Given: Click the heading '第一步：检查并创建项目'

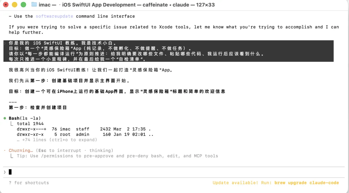Looking at the screenshot, I should tap(38, 108).
